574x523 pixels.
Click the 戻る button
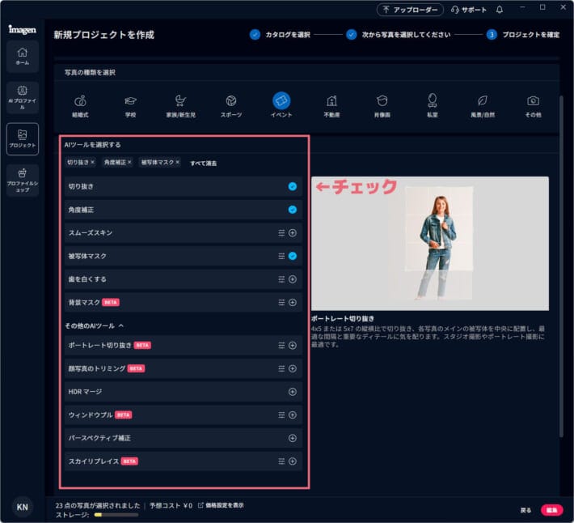pyautogui.click(x=525, y=510)
